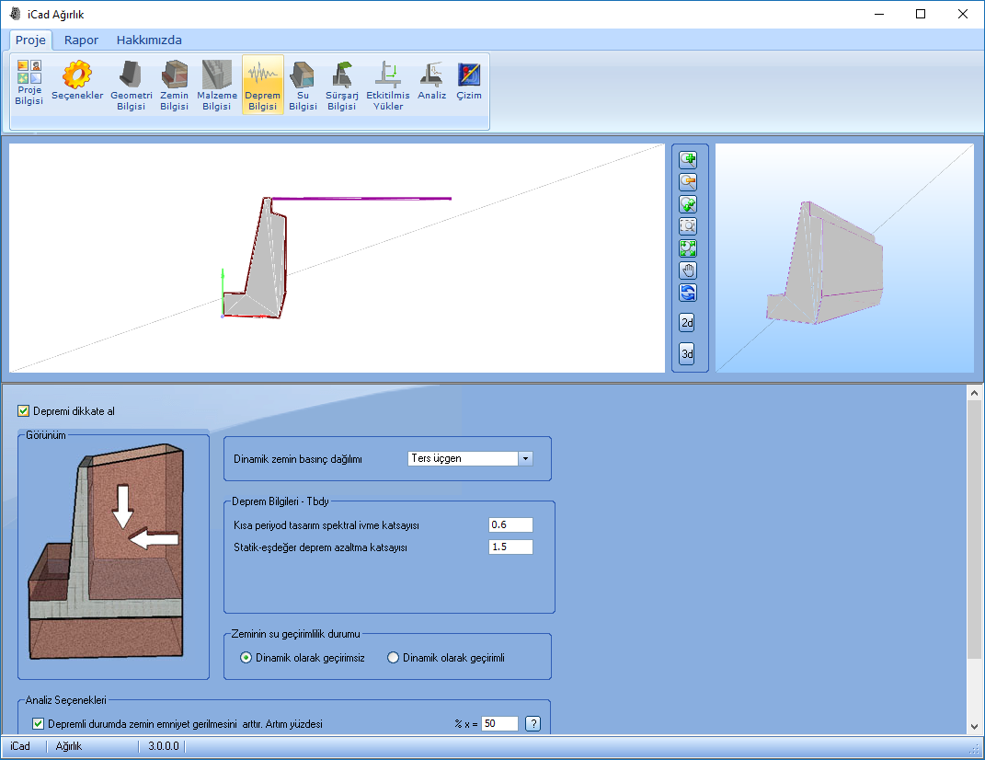Screen dimensions: 985x760
Task: Maximize the iCad Ağırlık window
Action: coord(921,14)
